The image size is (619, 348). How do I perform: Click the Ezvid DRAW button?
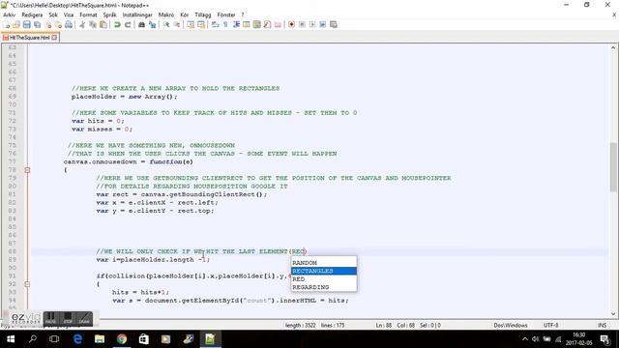(84, 319)
